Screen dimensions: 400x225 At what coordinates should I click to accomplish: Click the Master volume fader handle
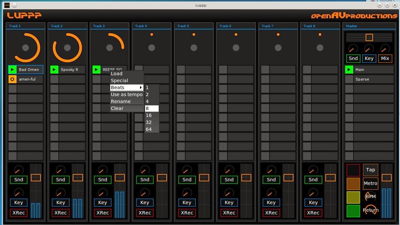point(386,178)
